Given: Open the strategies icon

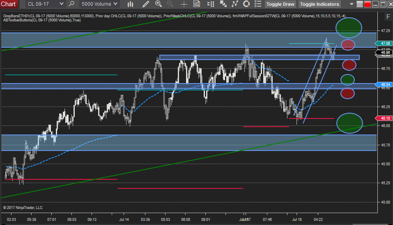Looking at the screenshot, I should (246, 4).
